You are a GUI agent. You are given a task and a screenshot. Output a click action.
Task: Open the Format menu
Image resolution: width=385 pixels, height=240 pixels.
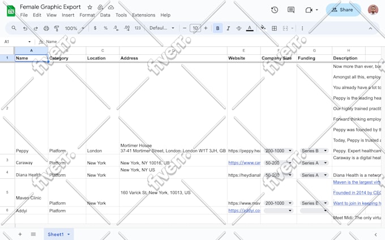[87, 15]
